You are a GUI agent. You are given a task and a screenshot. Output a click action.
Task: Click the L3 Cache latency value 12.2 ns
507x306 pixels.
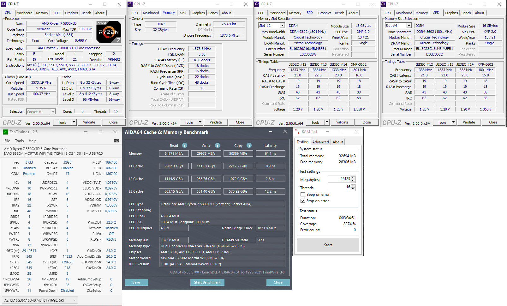271,191
